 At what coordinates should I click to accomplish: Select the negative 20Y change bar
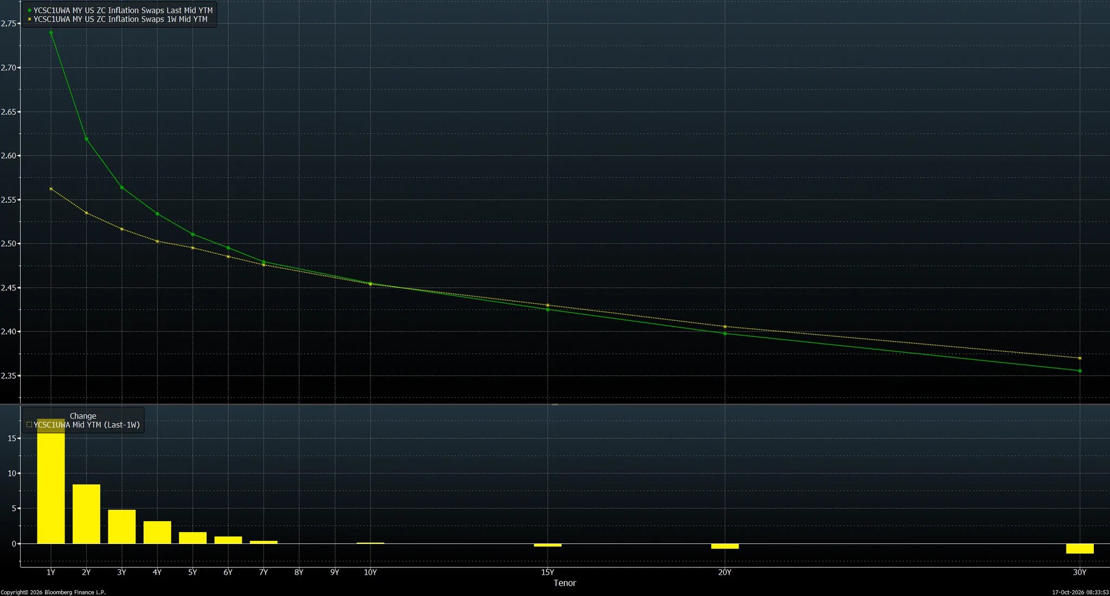point(725,546)
